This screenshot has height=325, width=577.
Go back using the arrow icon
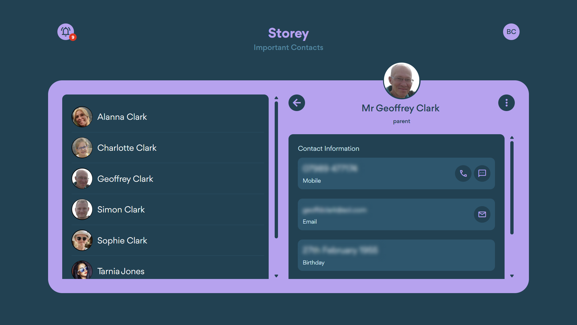point(297,103)
